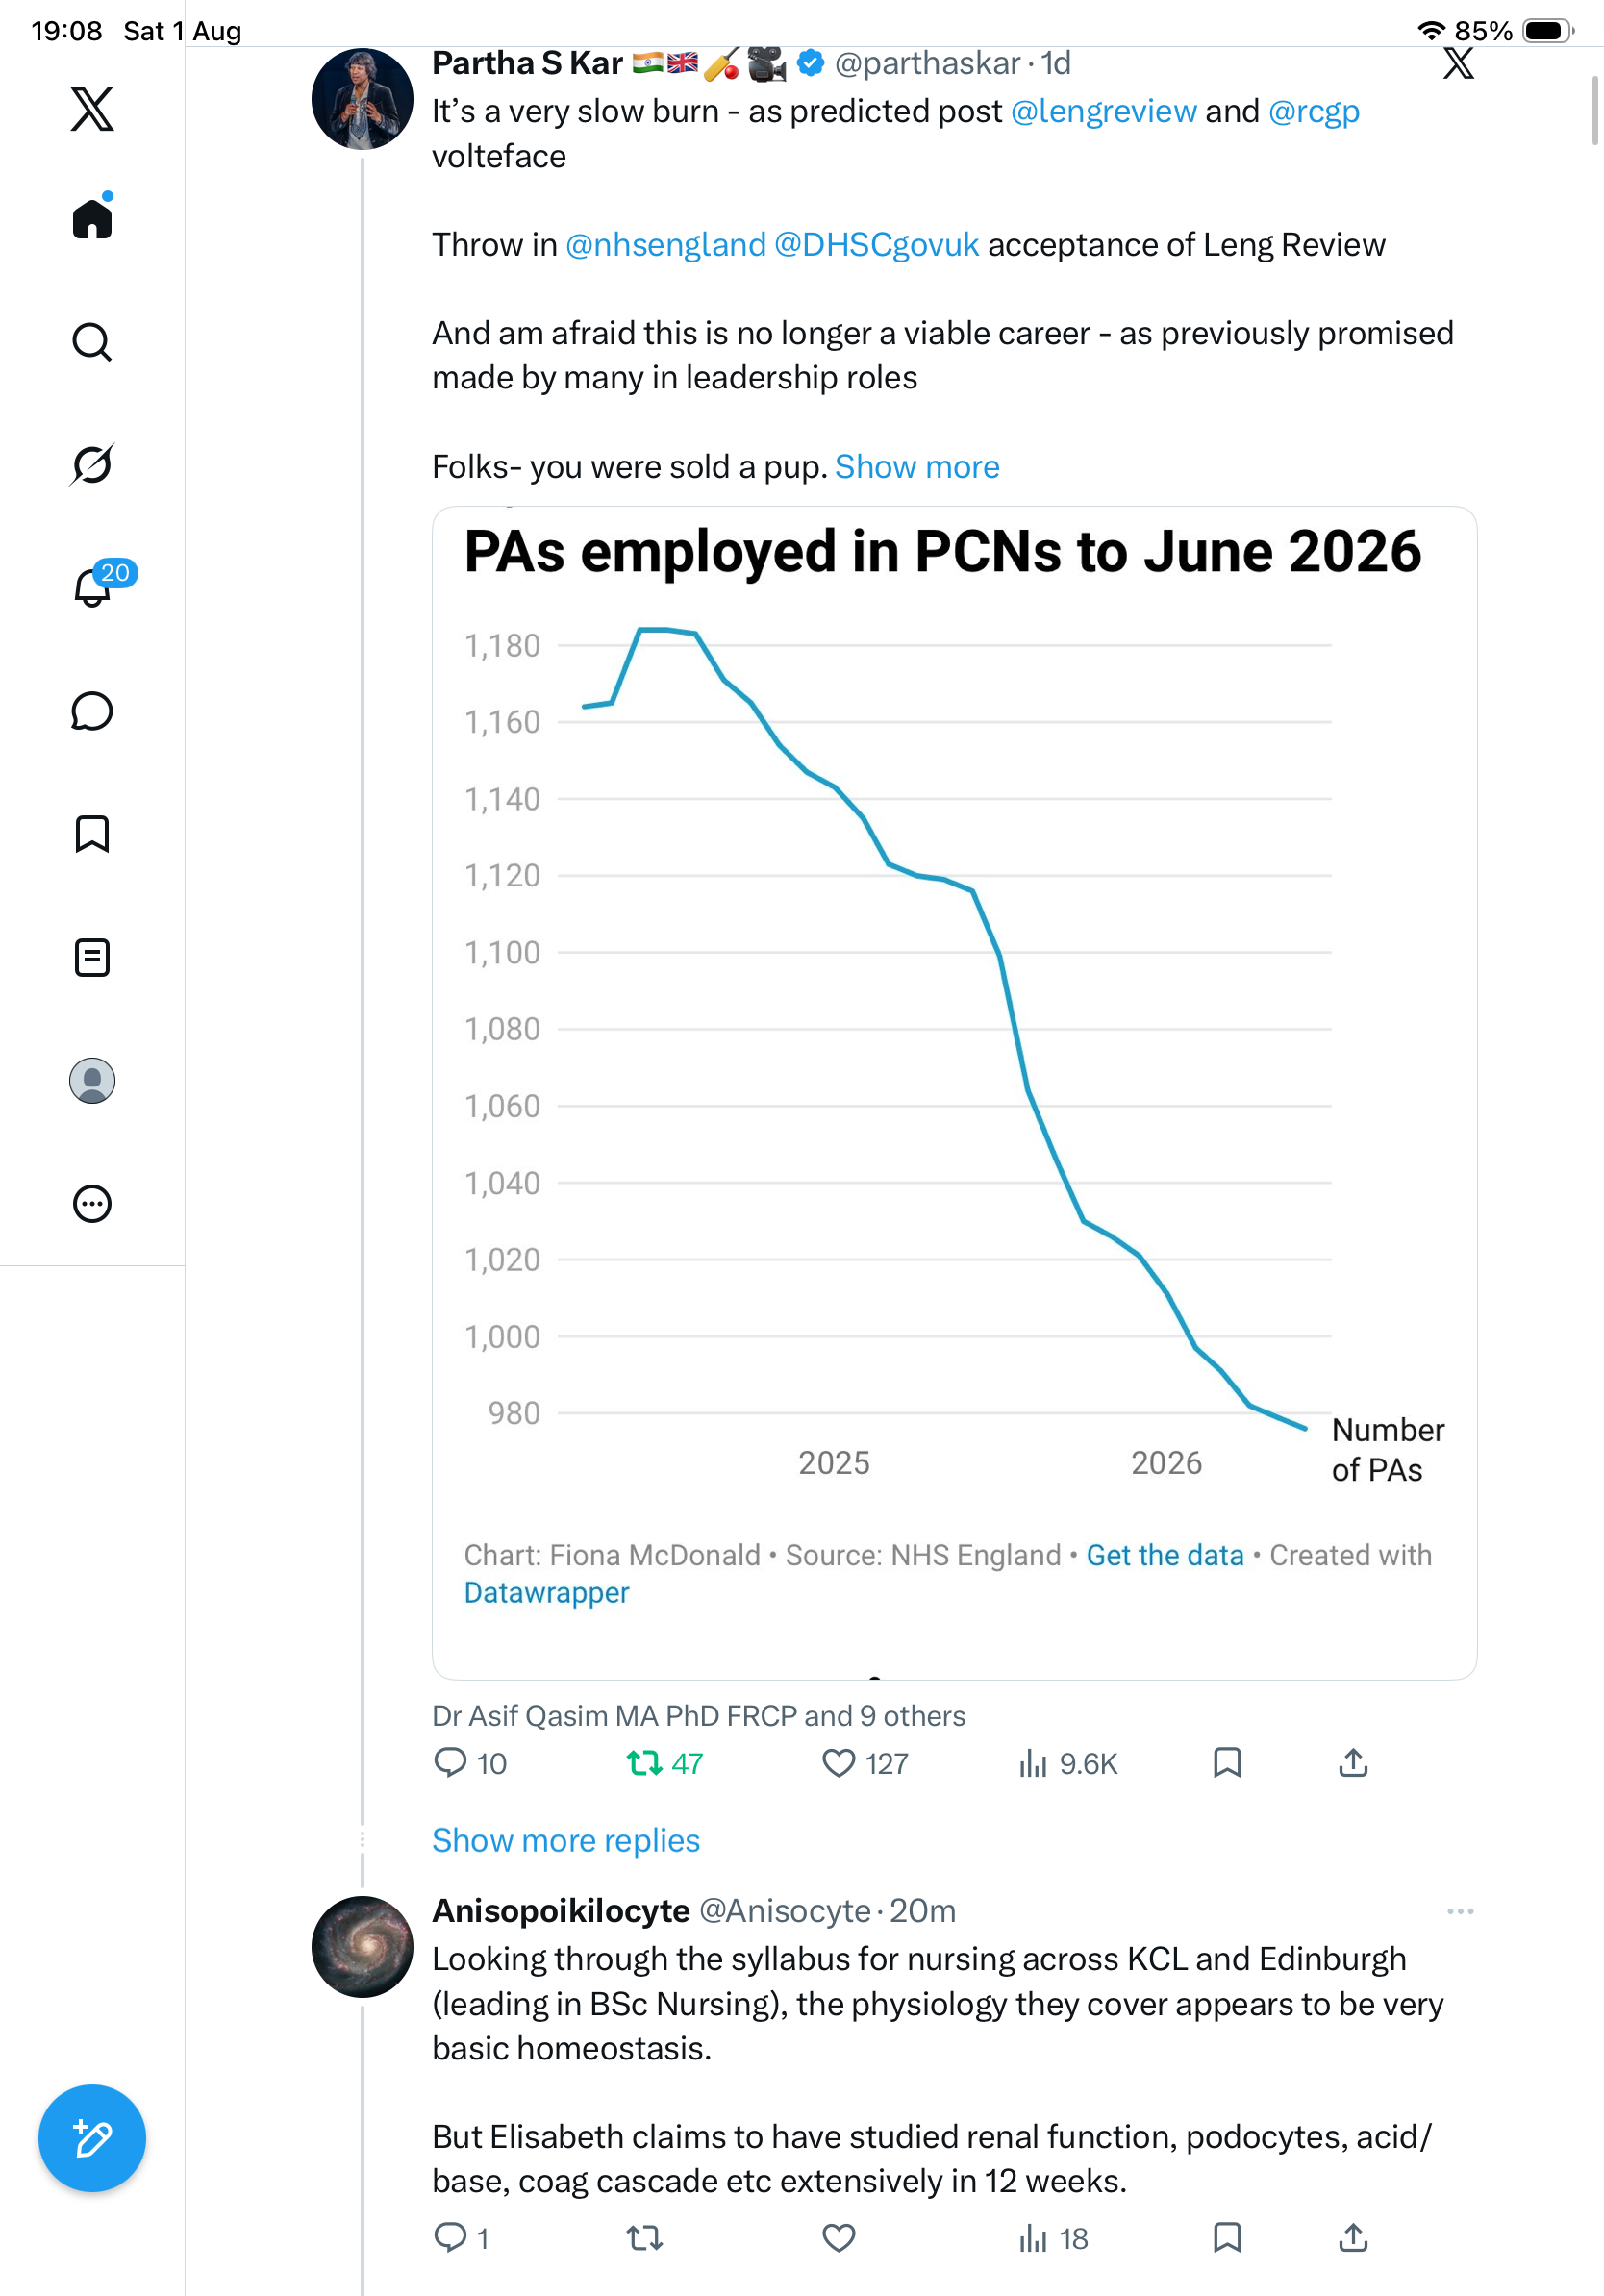Open the More options circle in sidebar
This screenshot has width=1604, height=2296.
pyautogui.click(x=92, y=1204)
